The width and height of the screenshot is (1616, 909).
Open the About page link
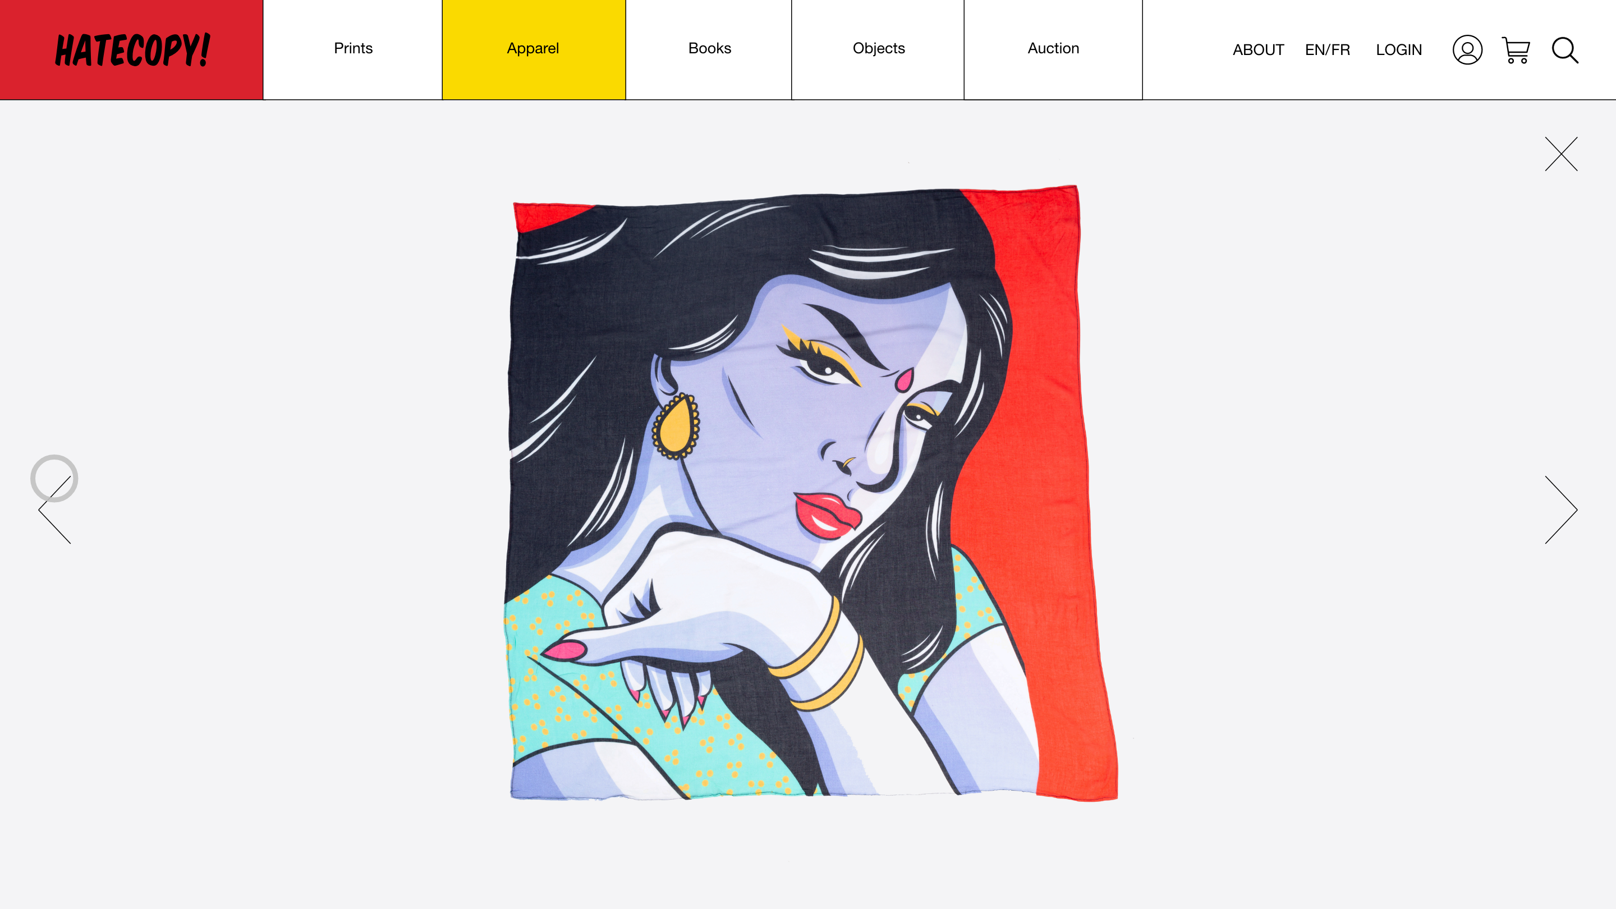point(1258,49)
